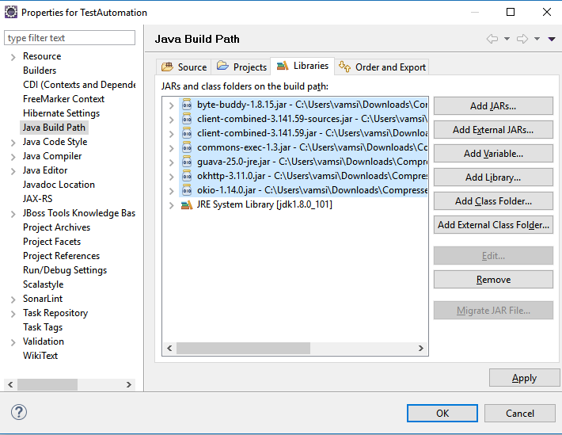
Task: Click the Help question mark icon
Action: click(x=19, y=412)
